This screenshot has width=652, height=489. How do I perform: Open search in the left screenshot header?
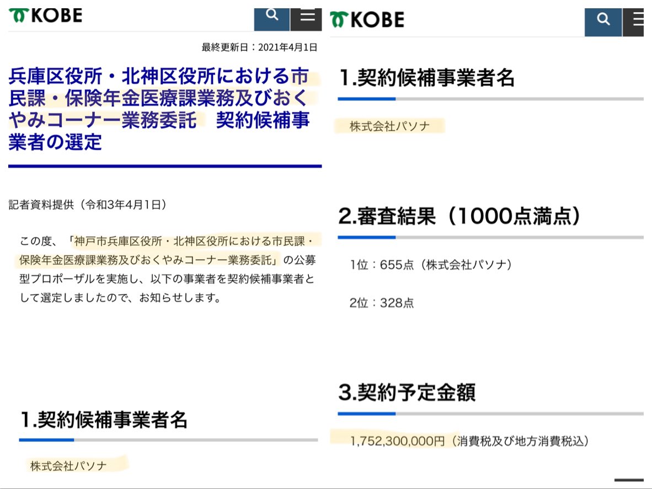pyautogui.click(x=271, y=19)
